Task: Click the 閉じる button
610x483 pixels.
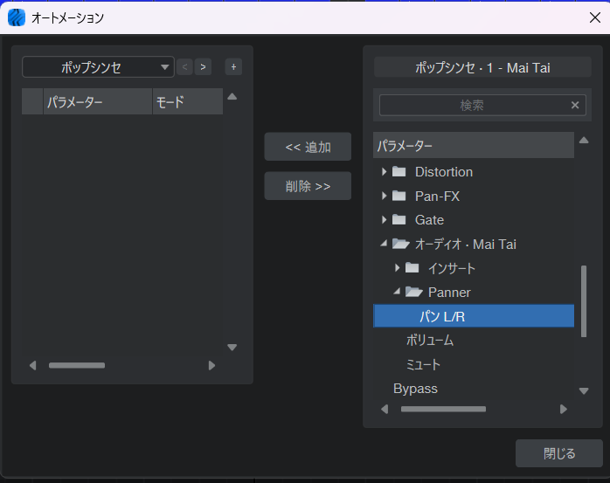Action: tap(559, 453)
